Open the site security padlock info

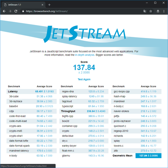pos(23,11)
